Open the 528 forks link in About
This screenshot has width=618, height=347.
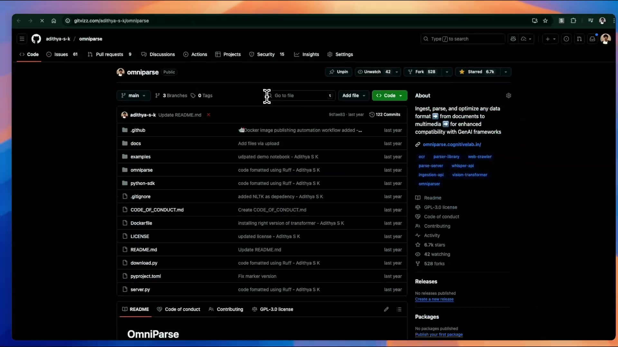point(434,263)
